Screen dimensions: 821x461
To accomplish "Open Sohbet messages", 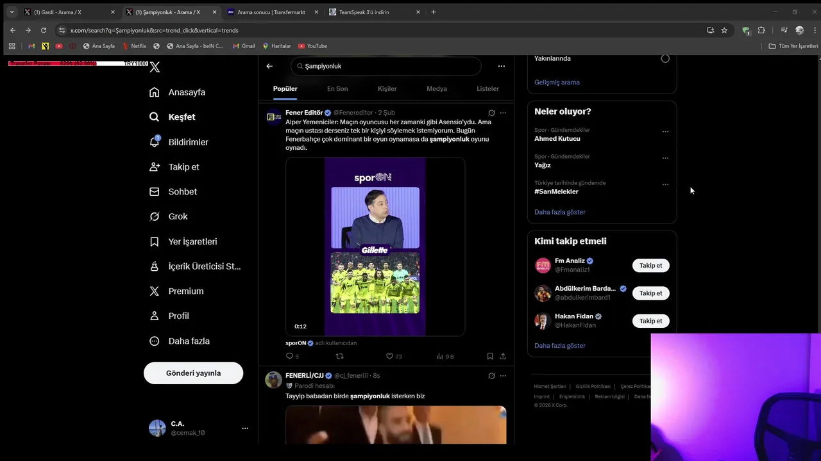I will click(173, 191).
